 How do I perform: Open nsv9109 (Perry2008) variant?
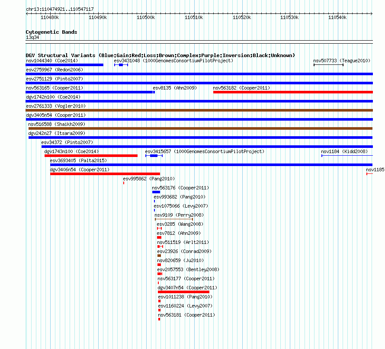(x=179, y=215)
